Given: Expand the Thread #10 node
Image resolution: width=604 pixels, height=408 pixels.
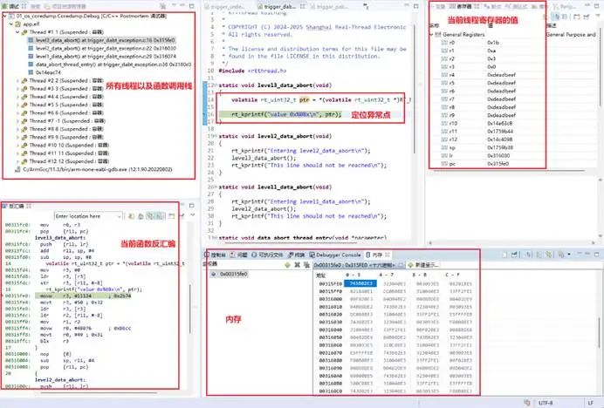Looking at the screenshot, I should click(x=17, y=145).
